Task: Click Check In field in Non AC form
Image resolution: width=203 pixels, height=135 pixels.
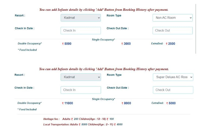Action: tap(81, 31)
